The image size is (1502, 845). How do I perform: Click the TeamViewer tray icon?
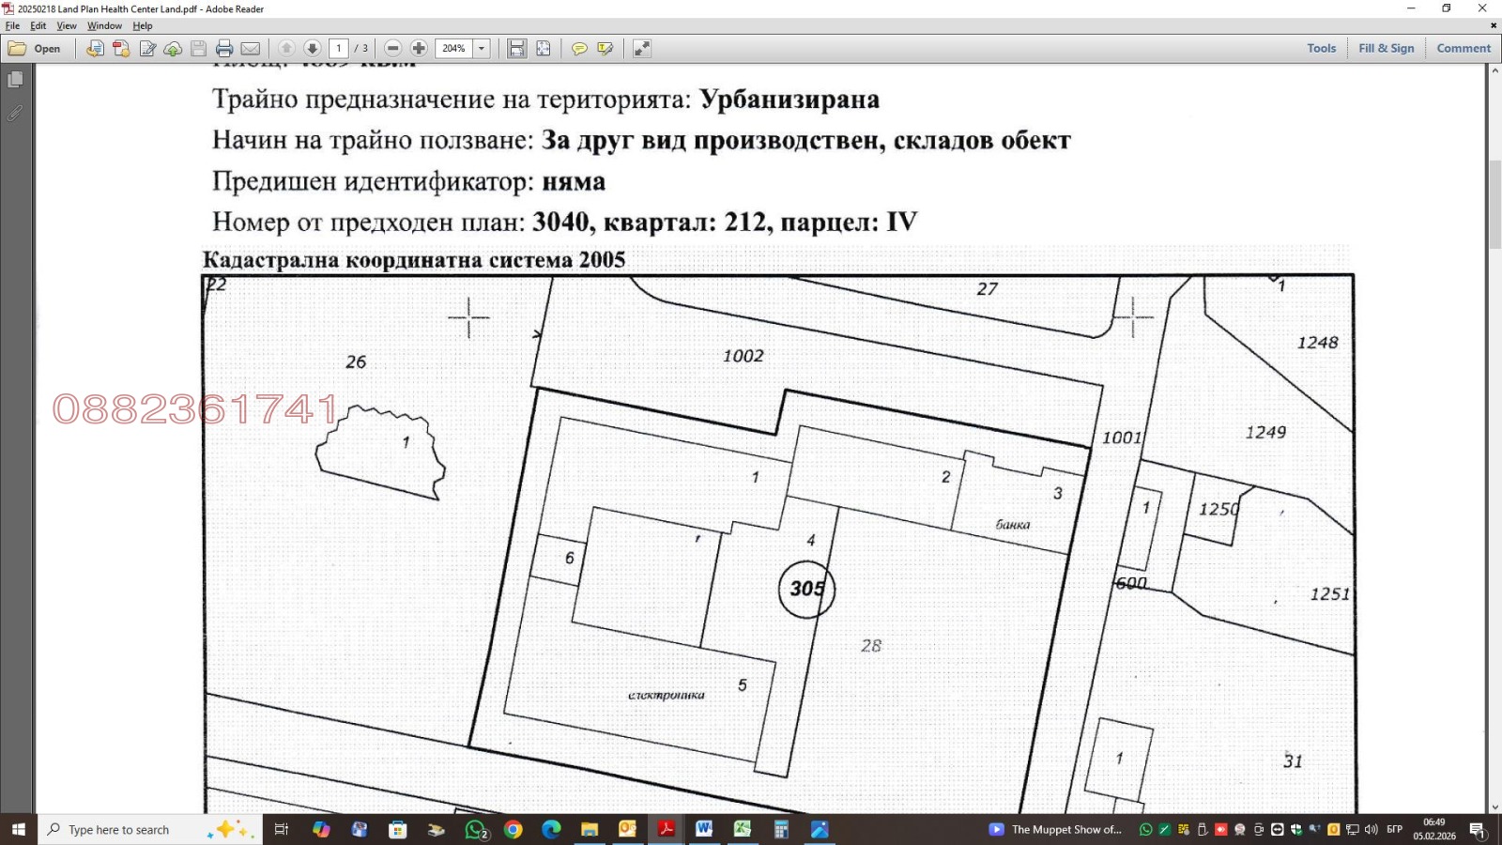click(1277, 829)
